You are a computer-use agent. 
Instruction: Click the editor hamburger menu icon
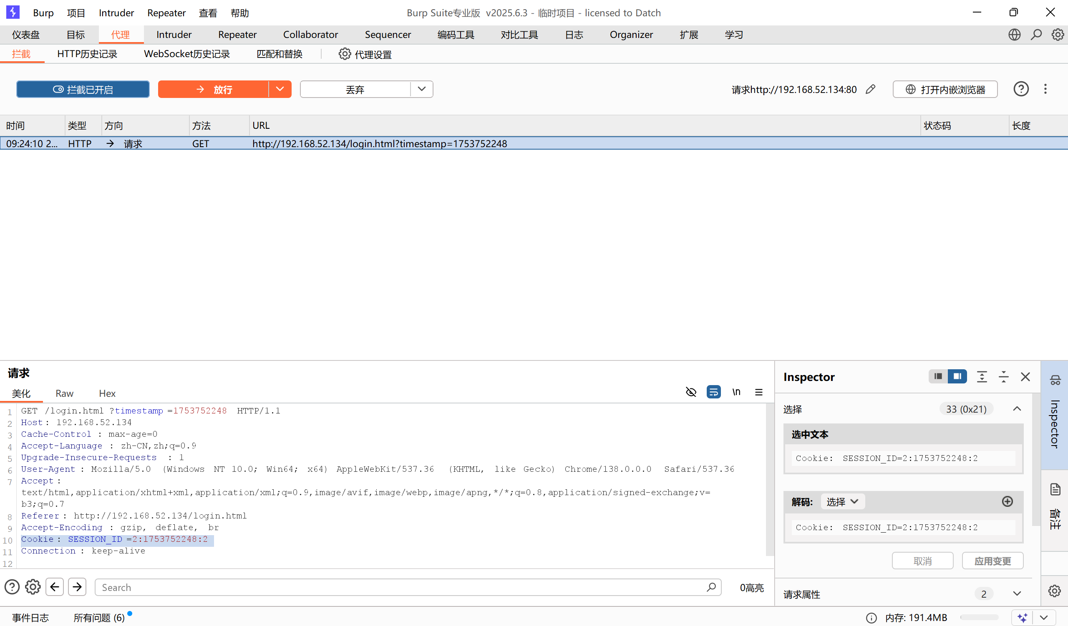tap(758, 392)
